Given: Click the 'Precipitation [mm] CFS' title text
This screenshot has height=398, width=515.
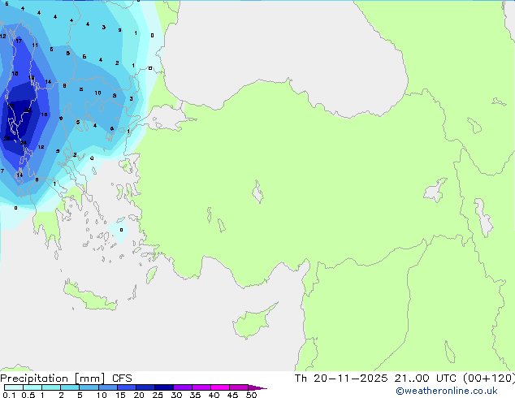Looking at the screenshot, I should [x=66, y=379].
